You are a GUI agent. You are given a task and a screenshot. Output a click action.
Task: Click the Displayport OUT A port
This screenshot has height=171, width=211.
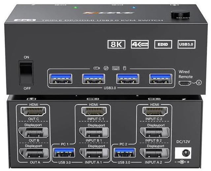click(34, 153)
